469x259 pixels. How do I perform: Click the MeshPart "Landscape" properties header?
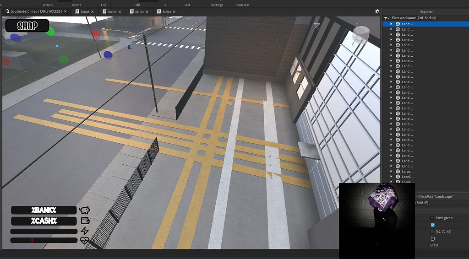[435, 196]
